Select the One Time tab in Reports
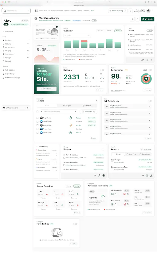Screen dimensions: 157x269 [x=131, y=154]
